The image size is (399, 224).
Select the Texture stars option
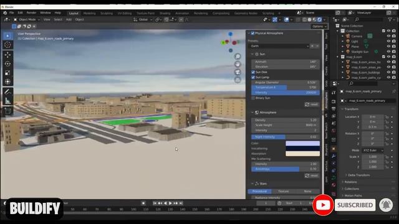click(283, 191)
